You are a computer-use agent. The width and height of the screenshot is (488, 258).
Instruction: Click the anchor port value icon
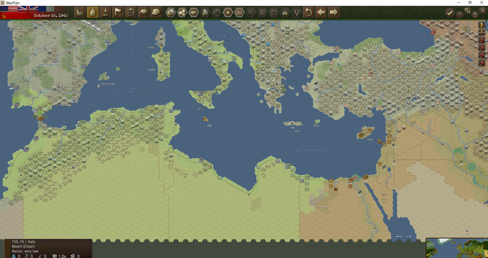pos(14,256)
